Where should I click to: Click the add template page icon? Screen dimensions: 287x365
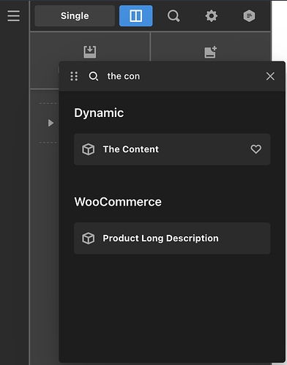click(x=211, y=52)
